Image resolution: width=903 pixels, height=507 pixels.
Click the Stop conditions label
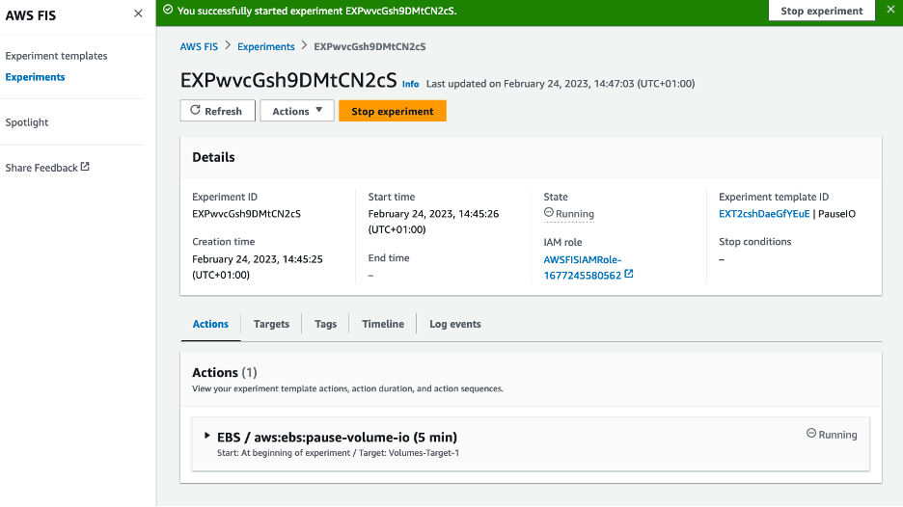pos(755,242)
